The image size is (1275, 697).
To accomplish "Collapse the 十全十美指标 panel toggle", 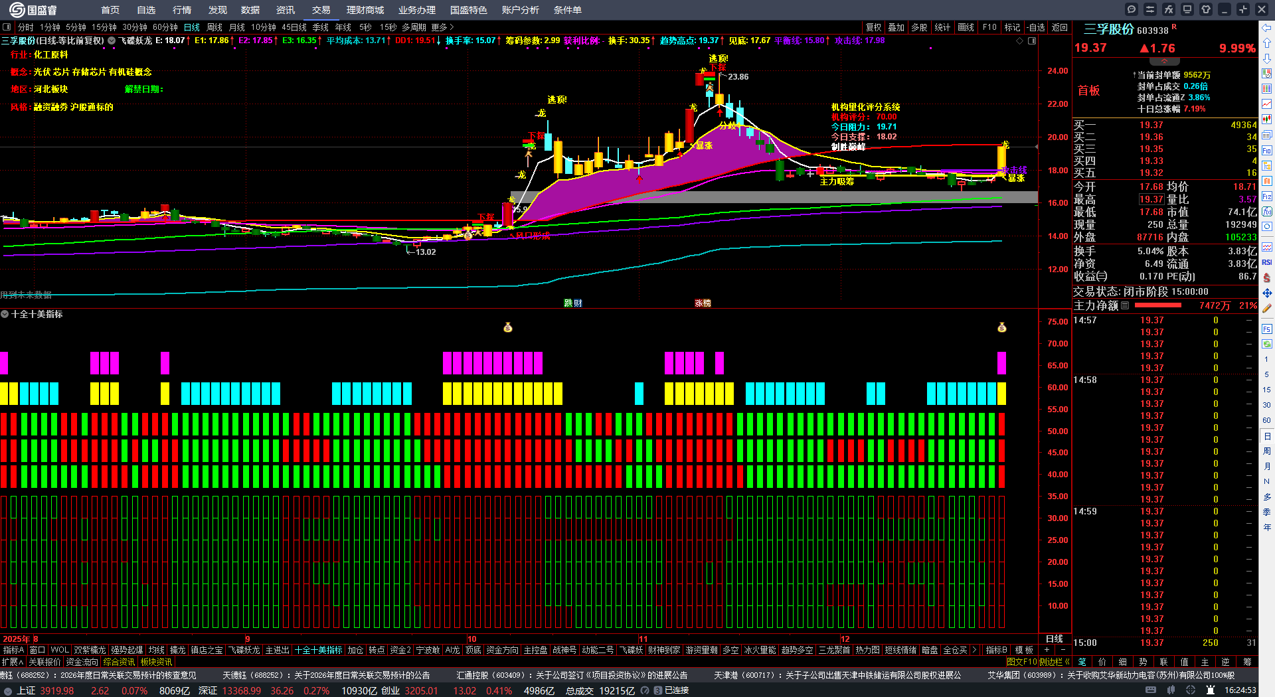I will 5,314.
